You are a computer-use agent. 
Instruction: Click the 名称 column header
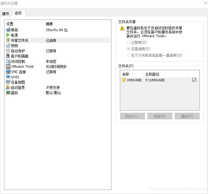pos(132,74)
